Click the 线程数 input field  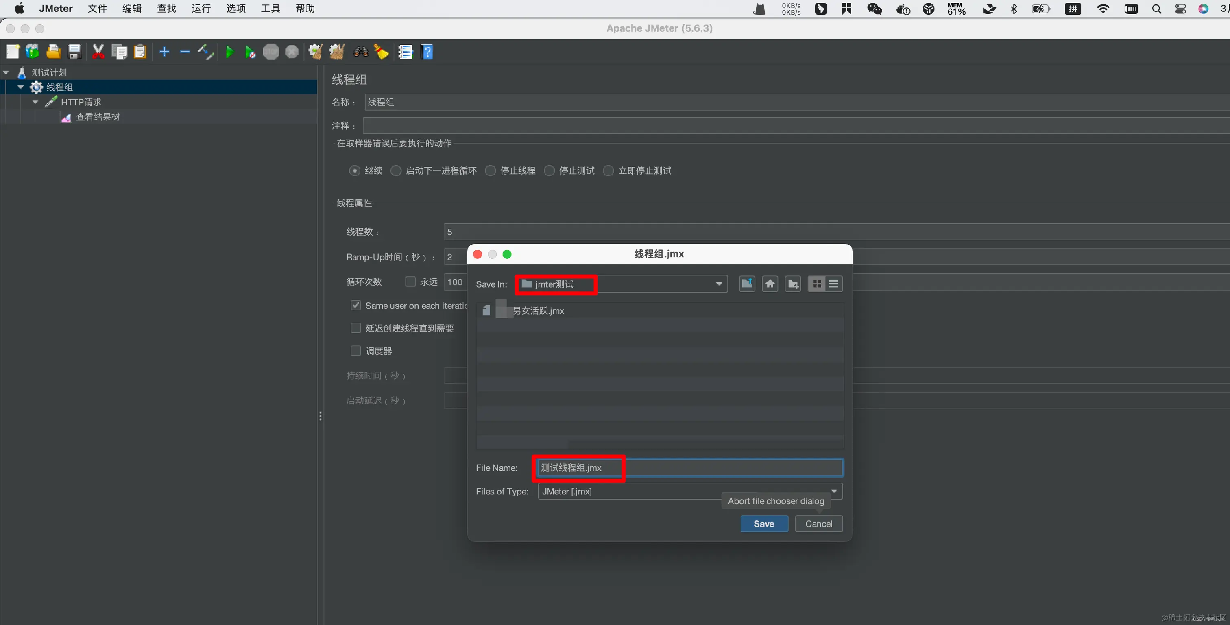(x=837, y=232)
